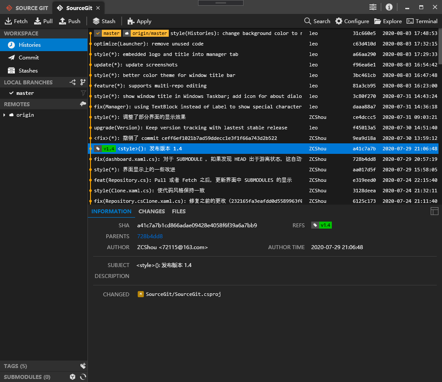Open the Stash dialog
This screenshot has width=442, height=382.
104,21
